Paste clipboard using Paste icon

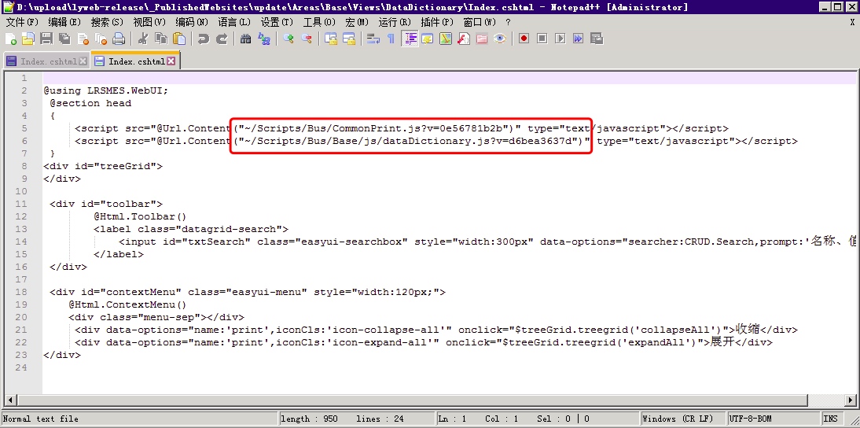179,39
